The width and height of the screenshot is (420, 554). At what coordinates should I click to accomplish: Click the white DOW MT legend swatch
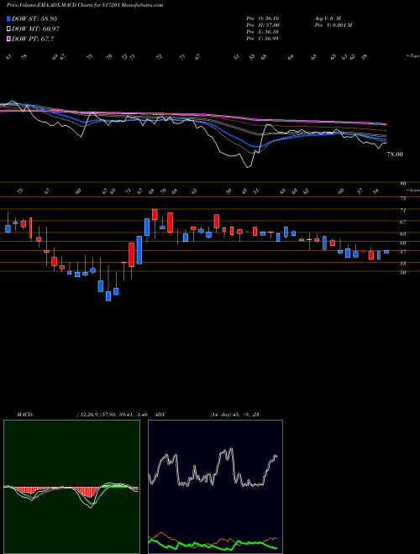[x=8, y=29]
